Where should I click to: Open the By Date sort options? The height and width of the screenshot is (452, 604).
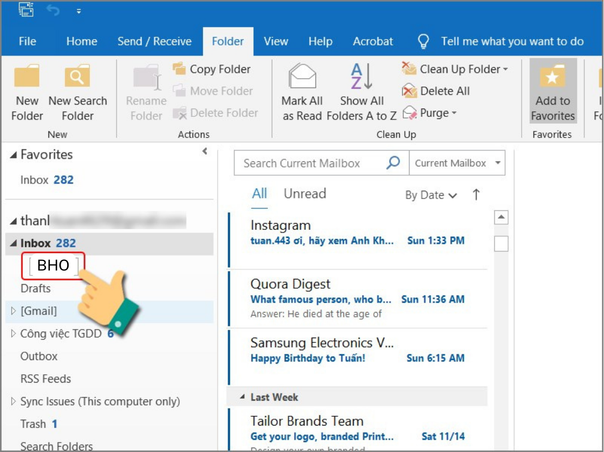tap(431, 195)
